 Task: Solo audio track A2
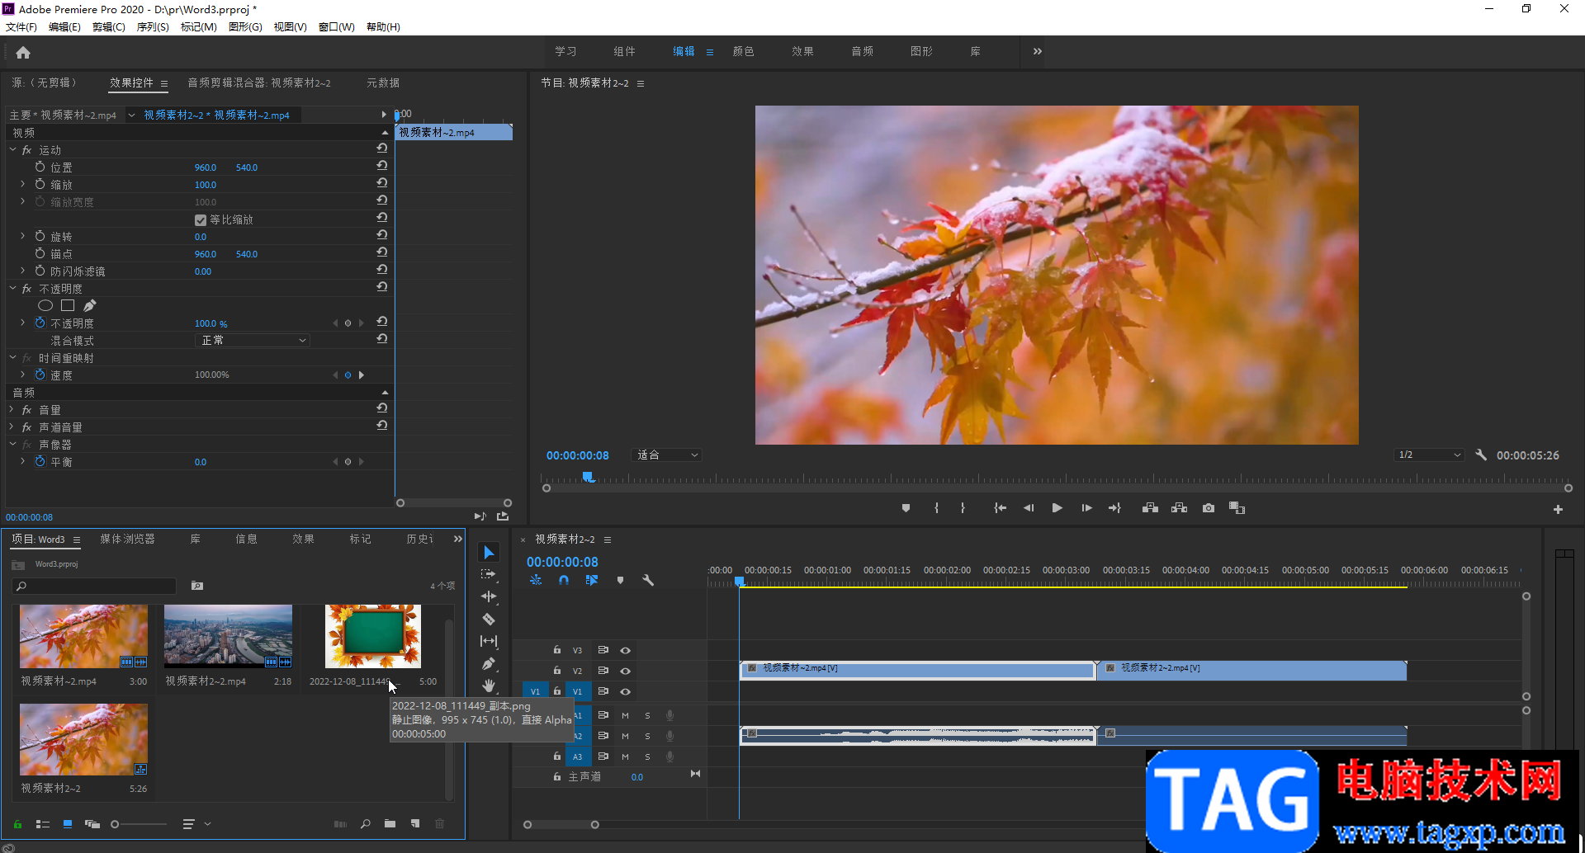click(647, 736)
